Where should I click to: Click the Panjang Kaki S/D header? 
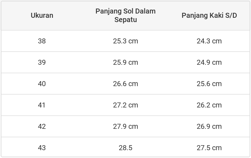coord(209,15)
